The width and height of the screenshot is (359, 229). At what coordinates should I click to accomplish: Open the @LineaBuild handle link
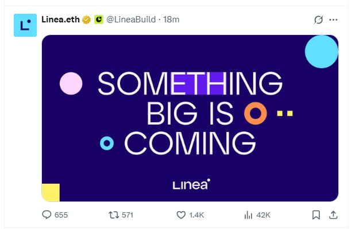pyautogui.click(x=131, y=20)
